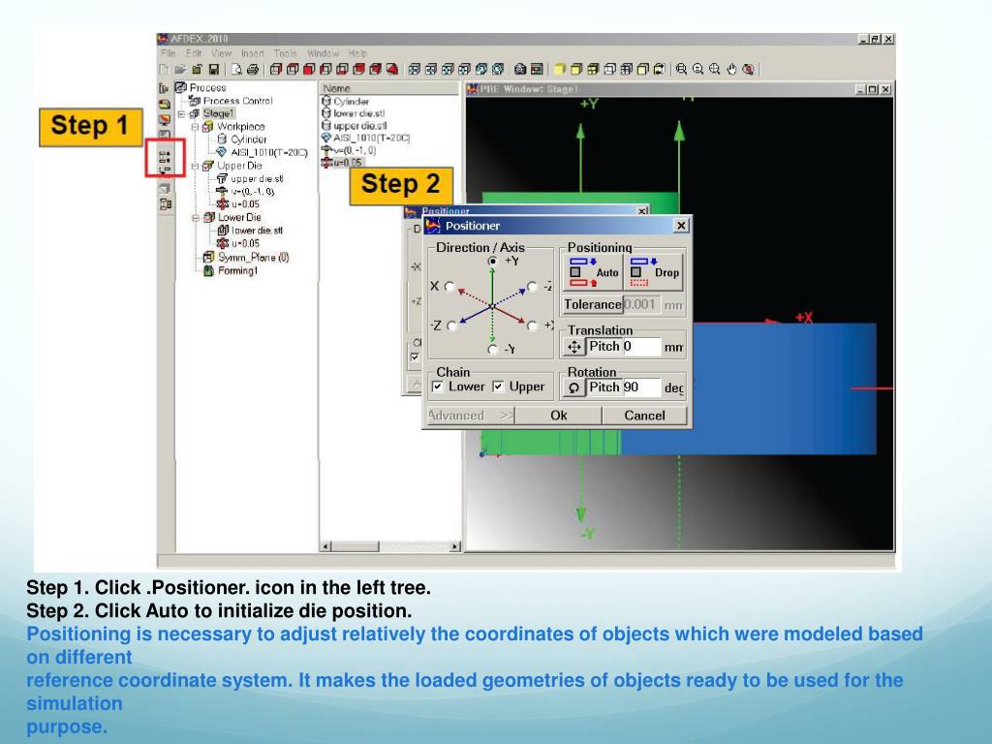Collapse the Lower Die tree node
The height and width of the screenshot is (744, 992).
[195, 218]
